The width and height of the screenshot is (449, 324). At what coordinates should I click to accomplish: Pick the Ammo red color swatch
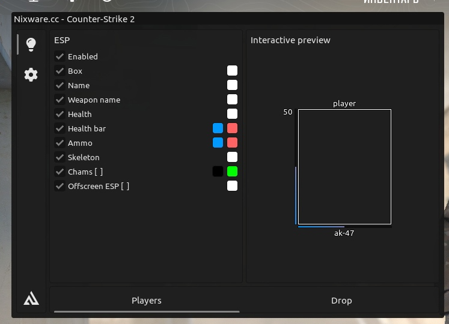pyautogui.click(x=232, y=142)
